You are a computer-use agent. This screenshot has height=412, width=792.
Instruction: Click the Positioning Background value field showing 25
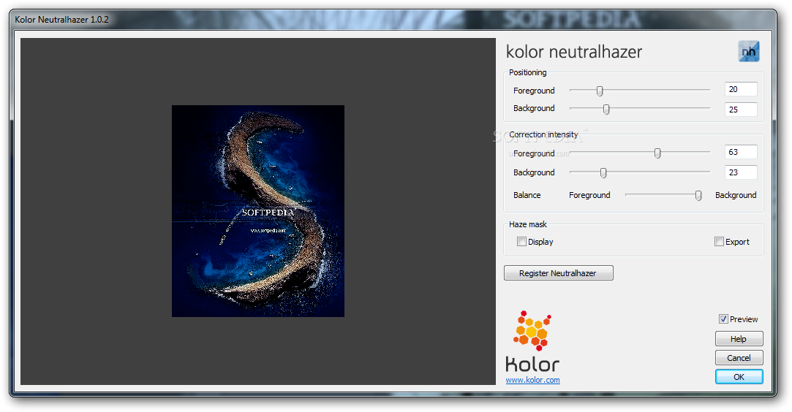click(741, 110)
